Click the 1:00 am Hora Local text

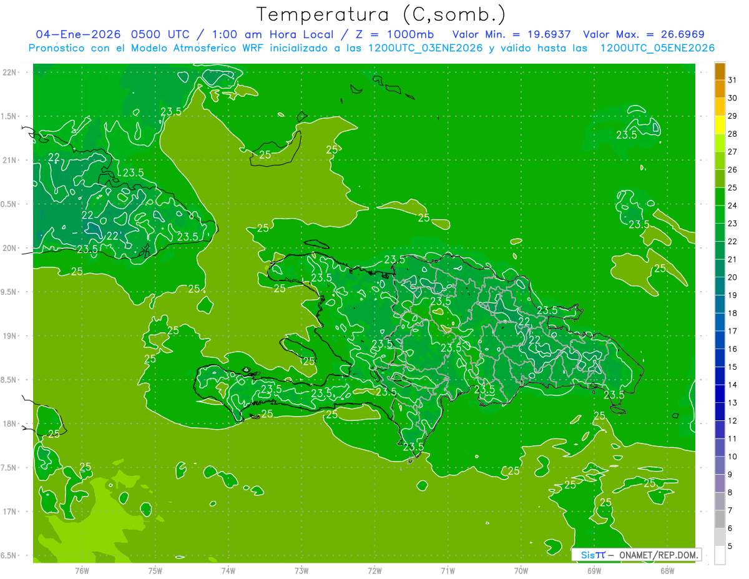pyautogui.click(x=276, y=34)
